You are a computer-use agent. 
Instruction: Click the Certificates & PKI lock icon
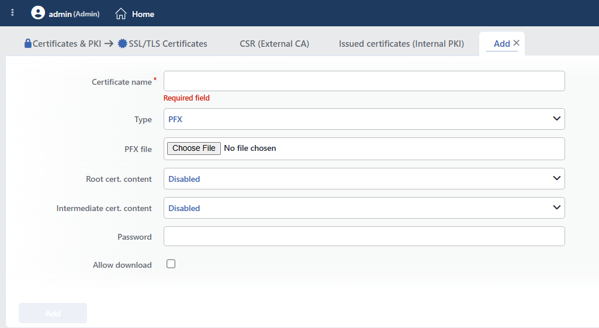(28, 43)
